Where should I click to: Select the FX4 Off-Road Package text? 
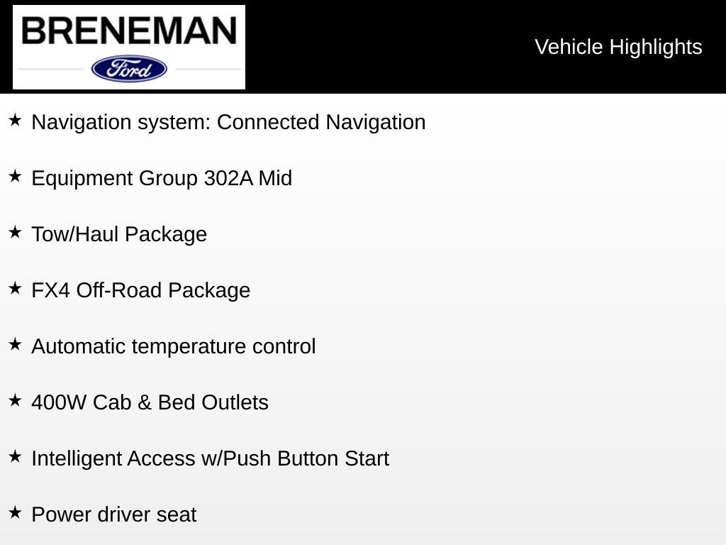click(x=140, y=290)
